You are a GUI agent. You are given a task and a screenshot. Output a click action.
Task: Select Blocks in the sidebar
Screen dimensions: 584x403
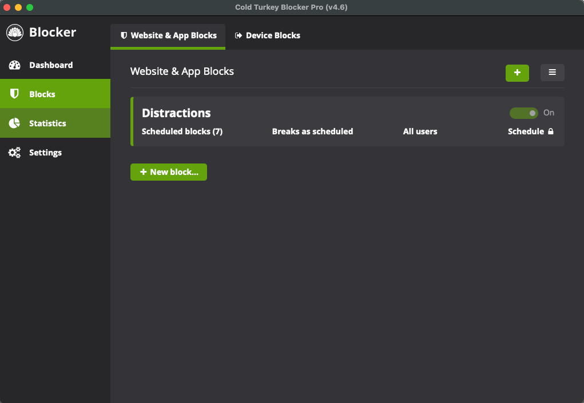(55, 94)
